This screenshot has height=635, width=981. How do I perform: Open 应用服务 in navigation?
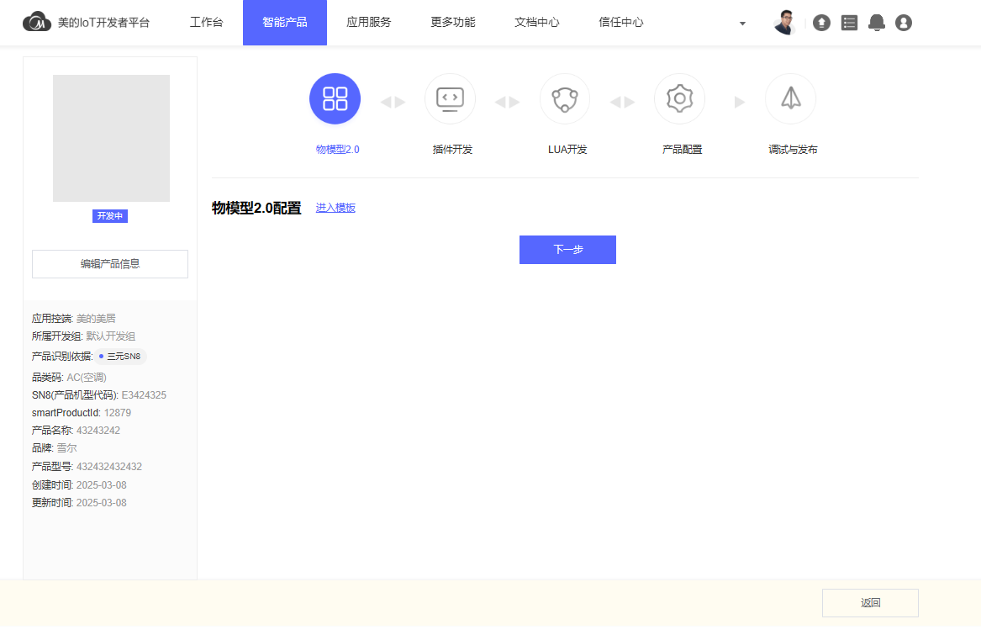(x=368, y=23)
